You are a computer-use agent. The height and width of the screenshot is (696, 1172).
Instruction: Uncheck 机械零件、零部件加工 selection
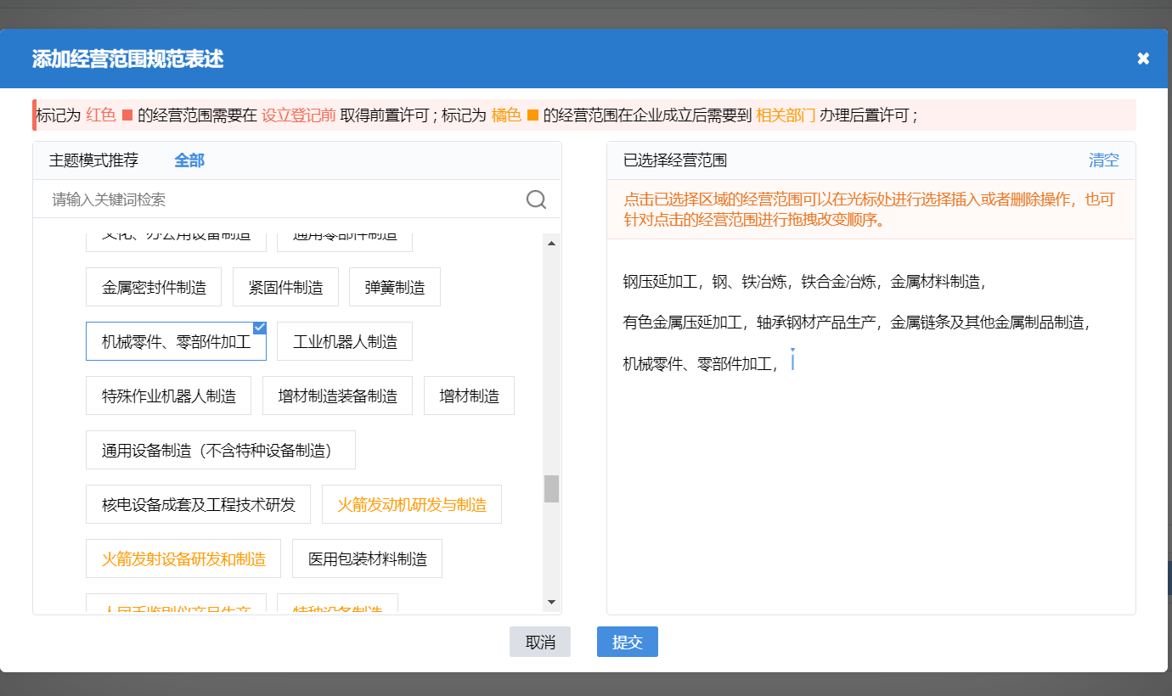coord(260,327)
